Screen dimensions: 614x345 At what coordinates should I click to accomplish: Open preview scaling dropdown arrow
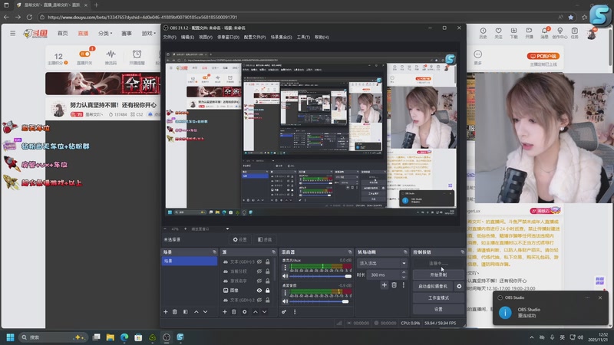click(x=227, y=228)
